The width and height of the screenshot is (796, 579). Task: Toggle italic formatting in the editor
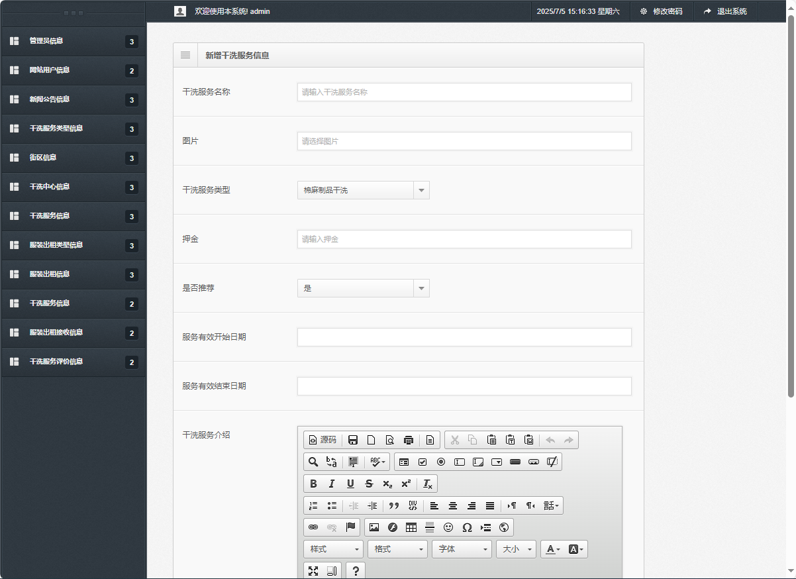[332, 484]
